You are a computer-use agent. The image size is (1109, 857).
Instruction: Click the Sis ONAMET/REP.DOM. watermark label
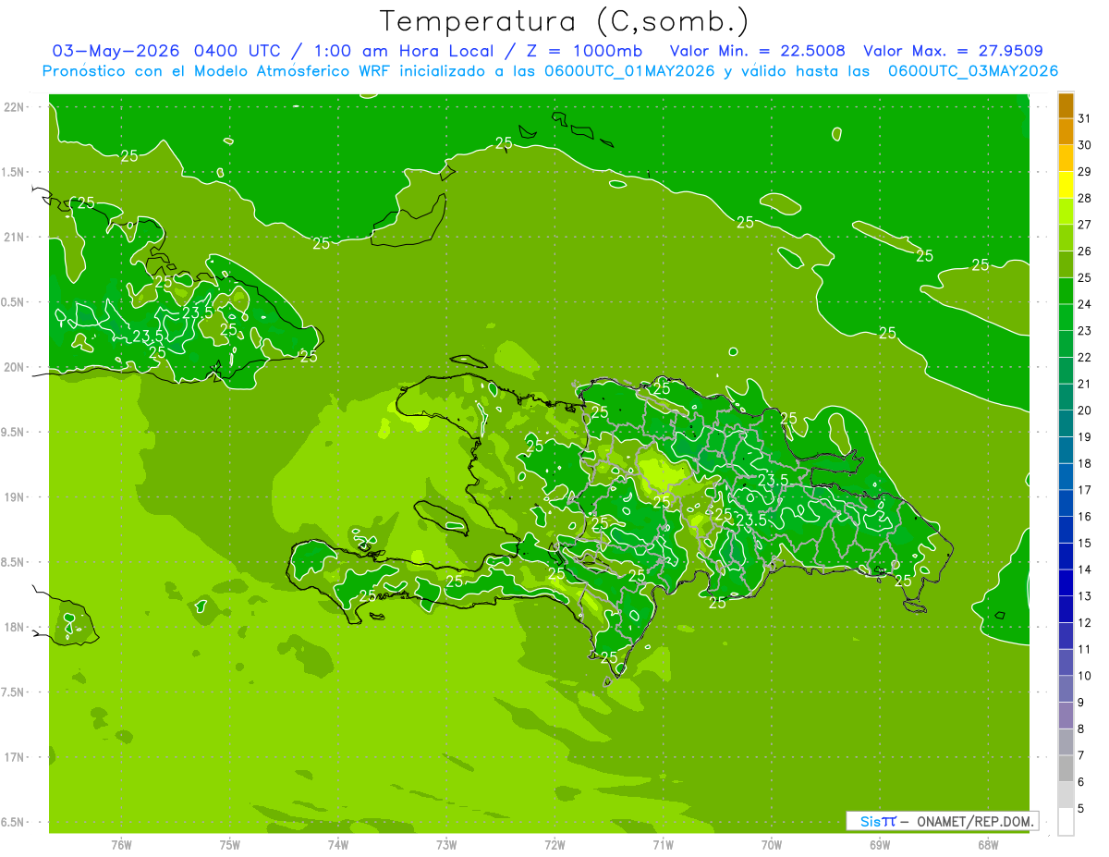[942, 821]
